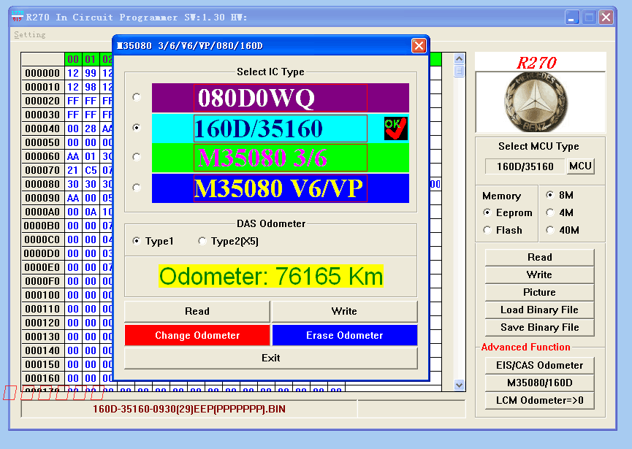Screen dimensions: 632x449
Task: Click Load Binary File button
Action: coord(539,310)
